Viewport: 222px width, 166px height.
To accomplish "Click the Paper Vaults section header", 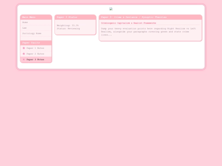I will (36, 43).
